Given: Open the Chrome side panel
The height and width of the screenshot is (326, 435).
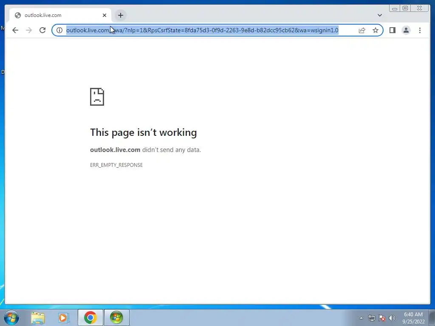Looking at the screenshot, I should pyautogui.click(x=392, y=30).
